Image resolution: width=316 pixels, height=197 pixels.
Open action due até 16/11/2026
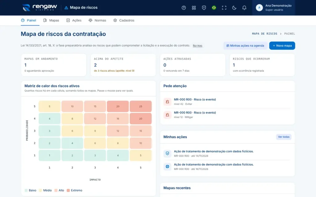coord(227,167)
